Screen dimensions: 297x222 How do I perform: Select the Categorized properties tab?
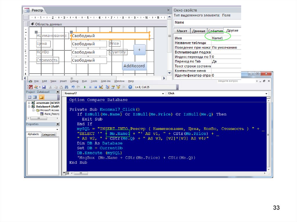coord(48,135)
